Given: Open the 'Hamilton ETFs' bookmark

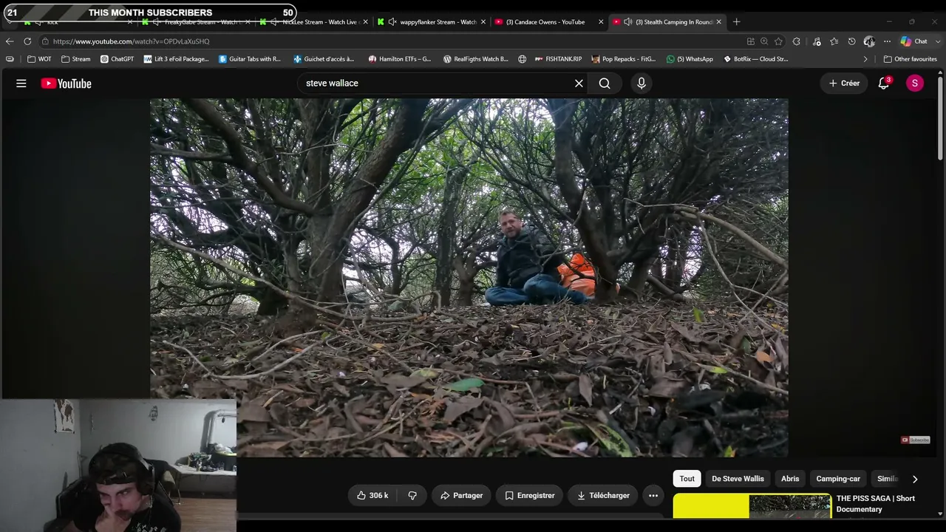Looking at the screenshot, I should click(x=400, y=59).
